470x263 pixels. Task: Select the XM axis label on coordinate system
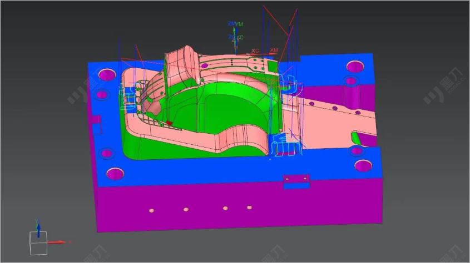(274, 50)
